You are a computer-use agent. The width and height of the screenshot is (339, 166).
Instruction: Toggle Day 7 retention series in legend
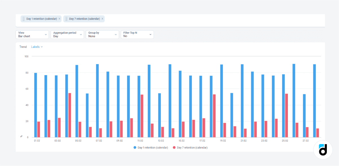click(x=190, y=148)
